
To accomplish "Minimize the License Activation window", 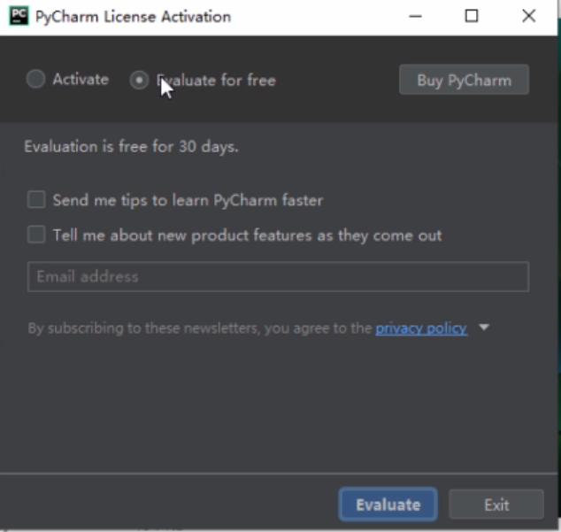I will pyautogui.click(x=415, y=16).
